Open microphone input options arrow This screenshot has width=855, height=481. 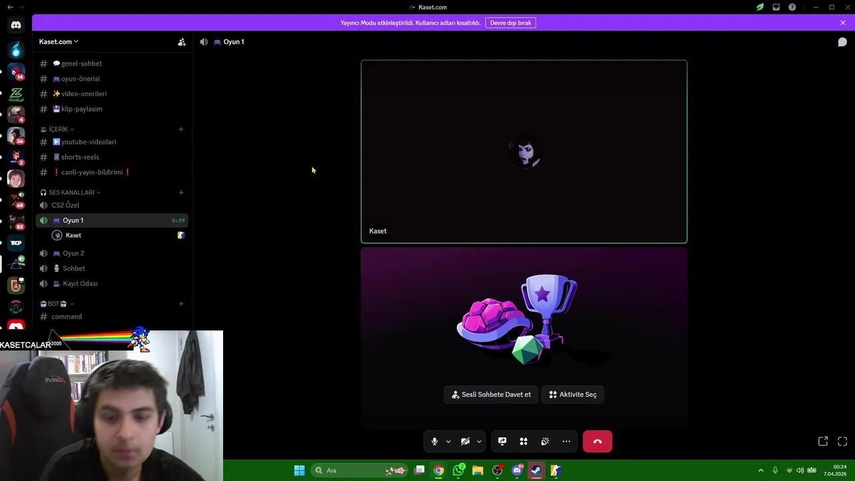point(448,442)
